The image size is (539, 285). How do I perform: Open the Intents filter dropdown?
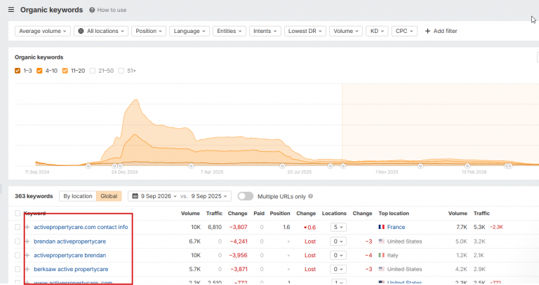point(265,31)
